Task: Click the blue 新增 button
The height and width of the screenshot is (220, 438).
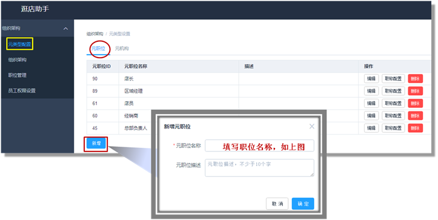Action: [x=96, y=144]
